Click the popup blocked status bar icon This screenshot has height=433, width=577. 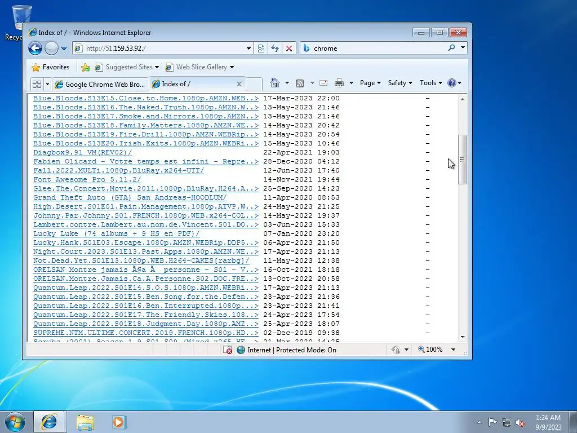[x=228, y=350]
